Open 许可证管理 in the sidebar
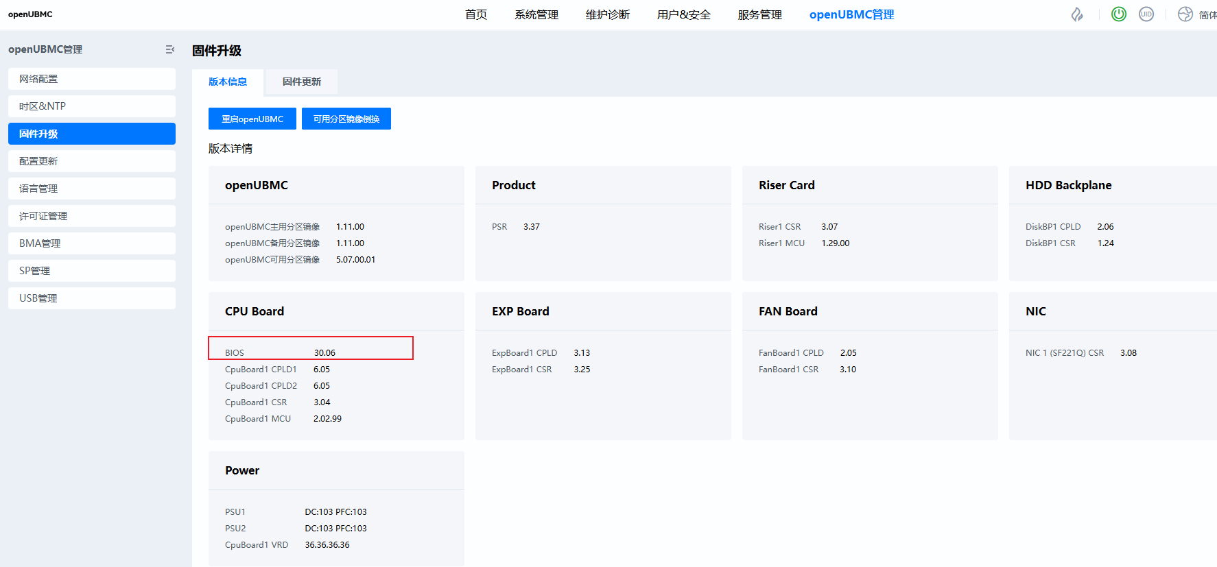Image resolution: width=1217 pixels, height=567 pixels. coord(92,216)
